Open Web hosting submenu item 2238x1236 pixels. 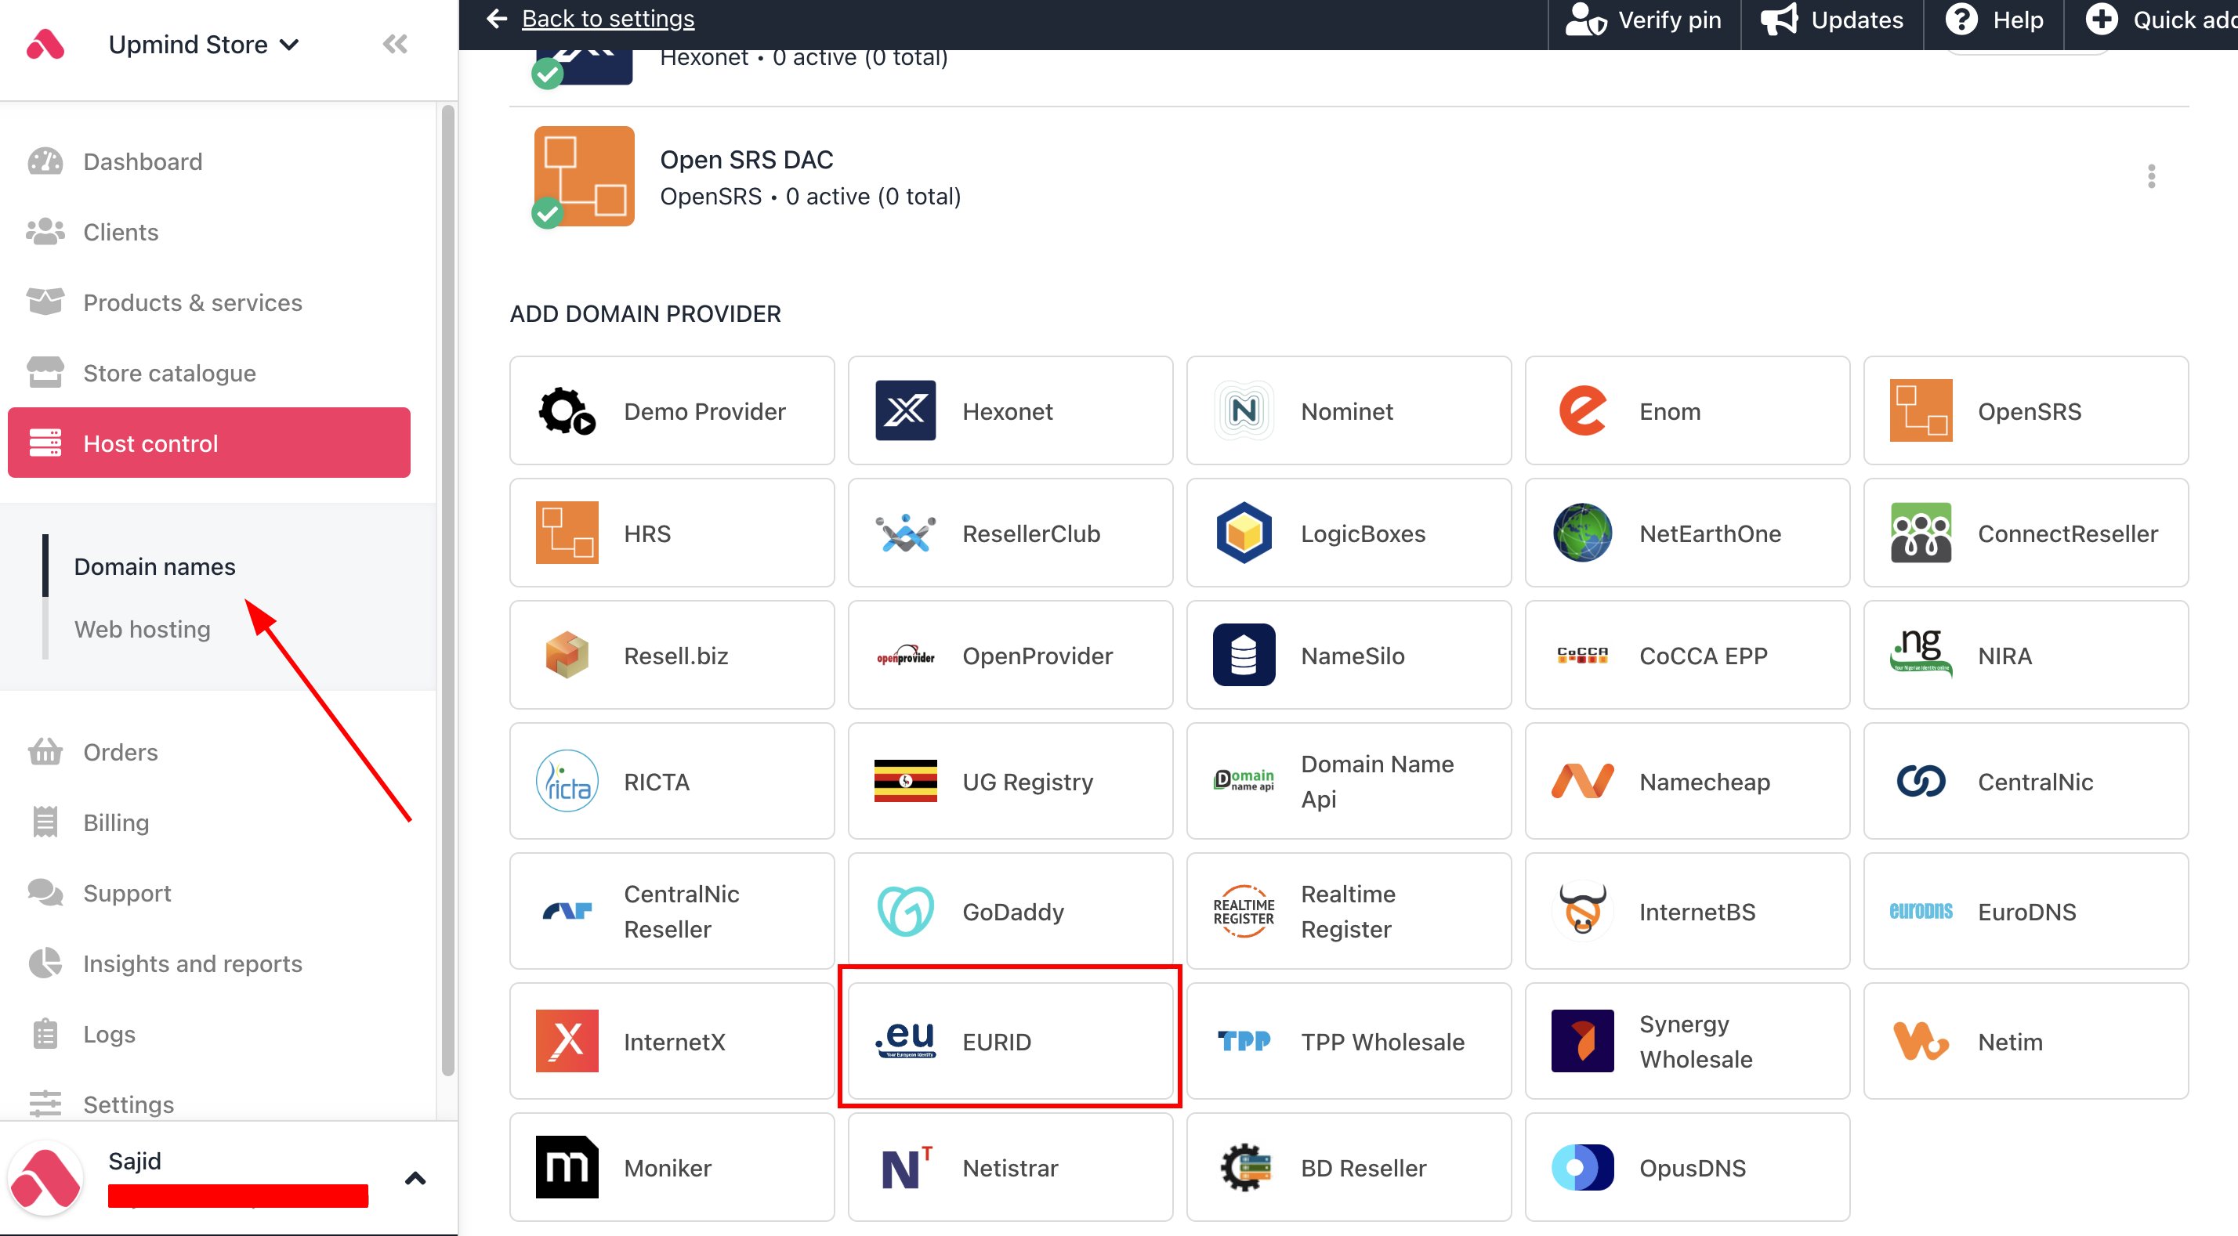[x=143, y=629]
